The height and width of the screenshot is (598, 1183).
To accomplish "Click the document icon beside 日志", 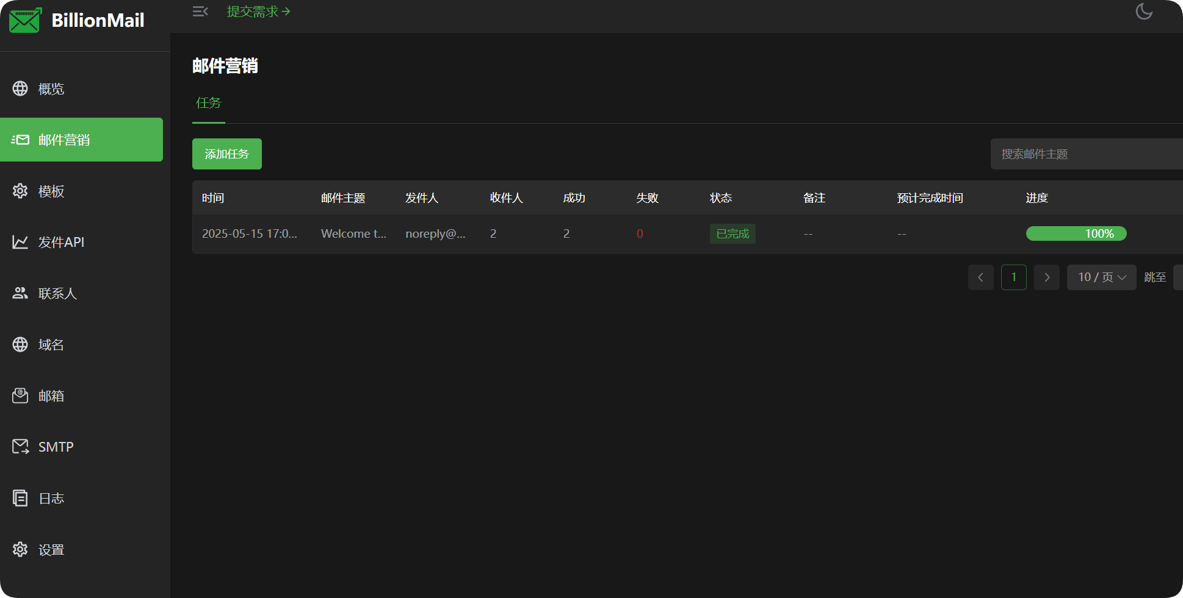I will pyautogui.click(x=20, y=498).
